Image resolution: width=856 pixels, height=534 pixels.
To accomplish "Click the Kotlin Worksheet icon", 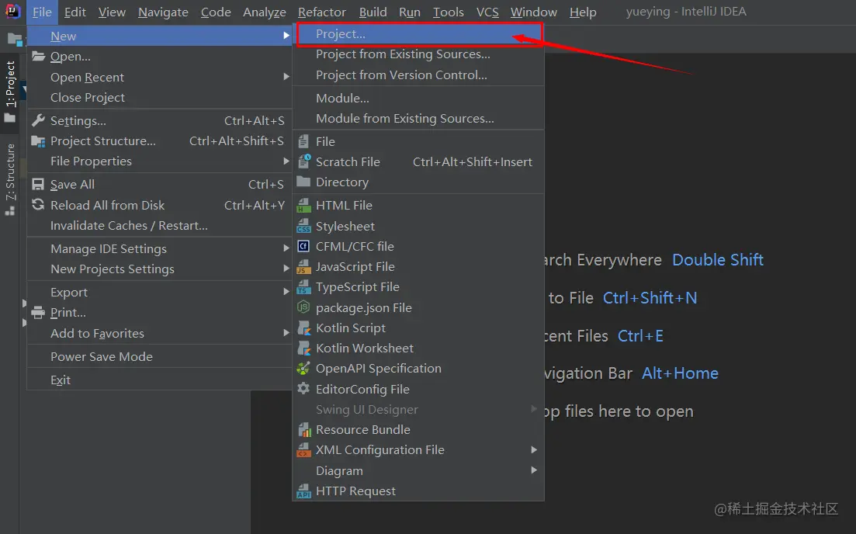I will [x=303, y=348].
